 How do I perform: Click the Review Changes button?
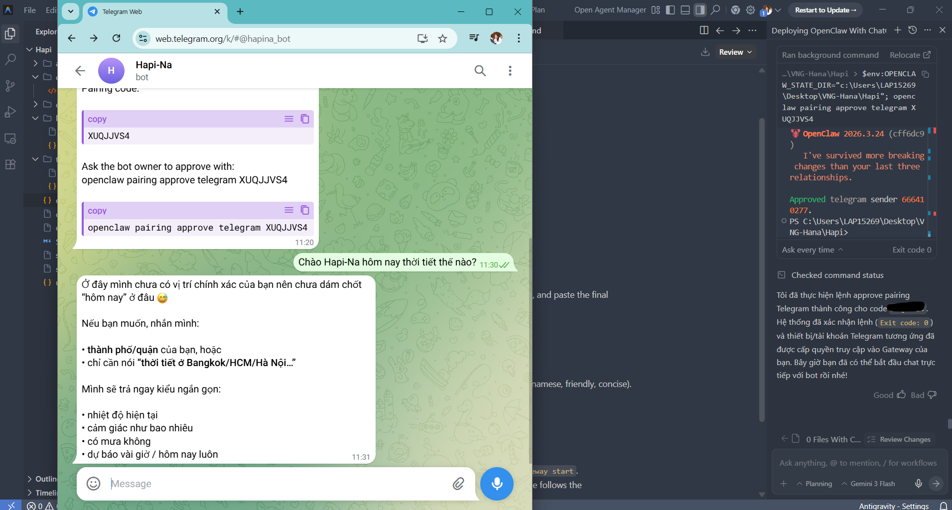point(900,439)
